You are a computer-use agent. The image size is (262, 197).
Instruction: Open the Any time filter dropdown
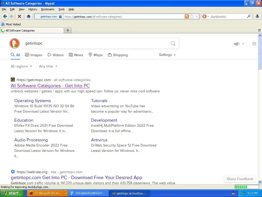point(48,66)
